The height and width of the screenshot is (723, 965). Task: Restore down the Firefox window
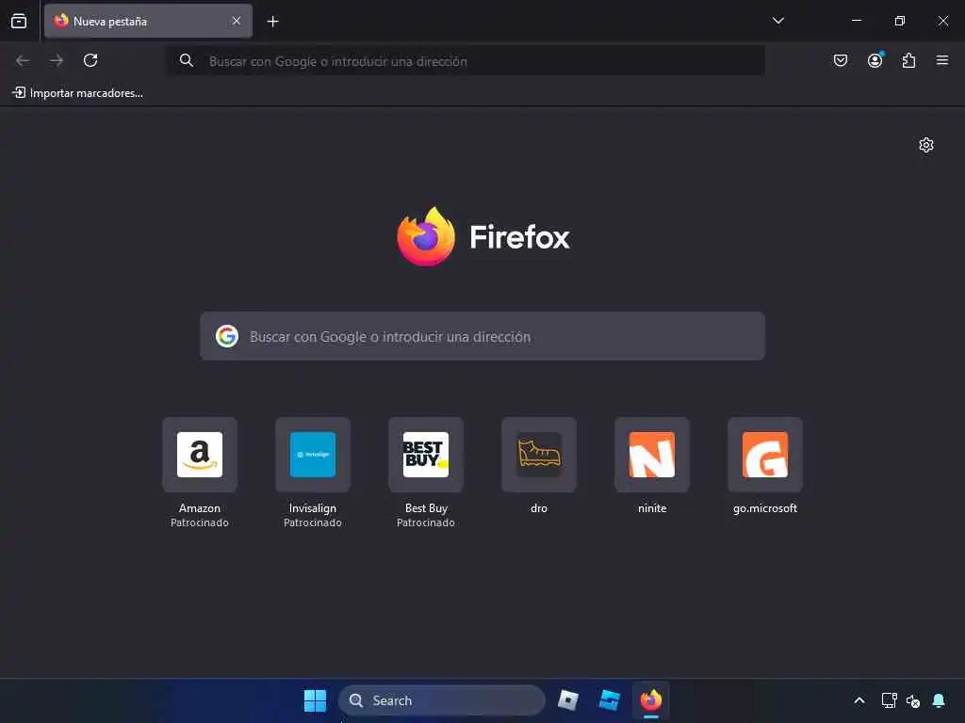[900, 21]
